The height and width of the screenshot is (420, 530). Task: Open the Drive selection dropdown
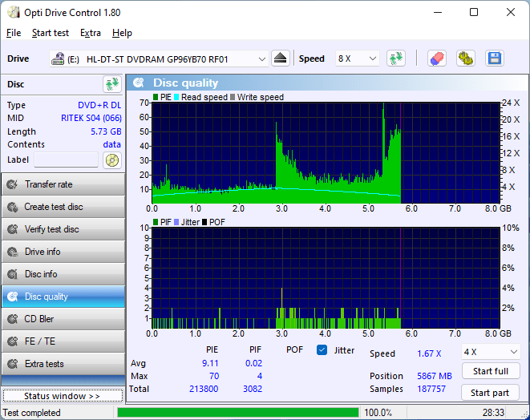(x=160, y=59)
